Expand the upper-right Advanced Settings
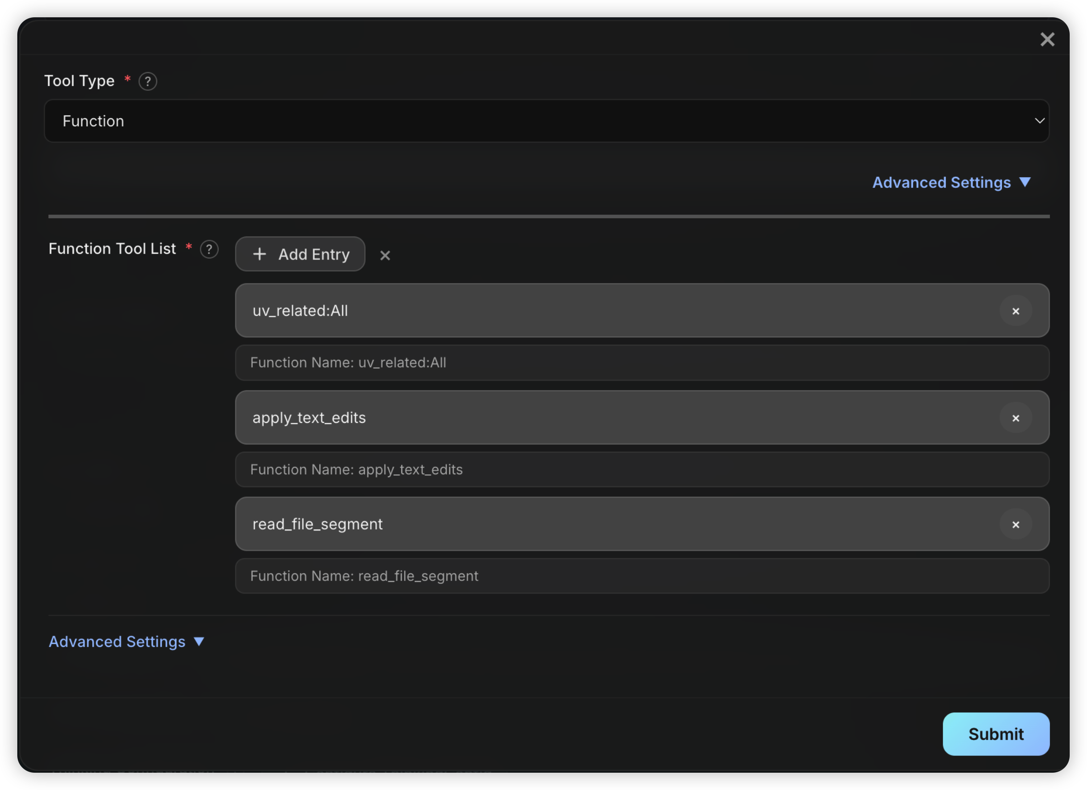This screenshot has height=790, width=1087. pyautogui.click(x=951, y=183)
